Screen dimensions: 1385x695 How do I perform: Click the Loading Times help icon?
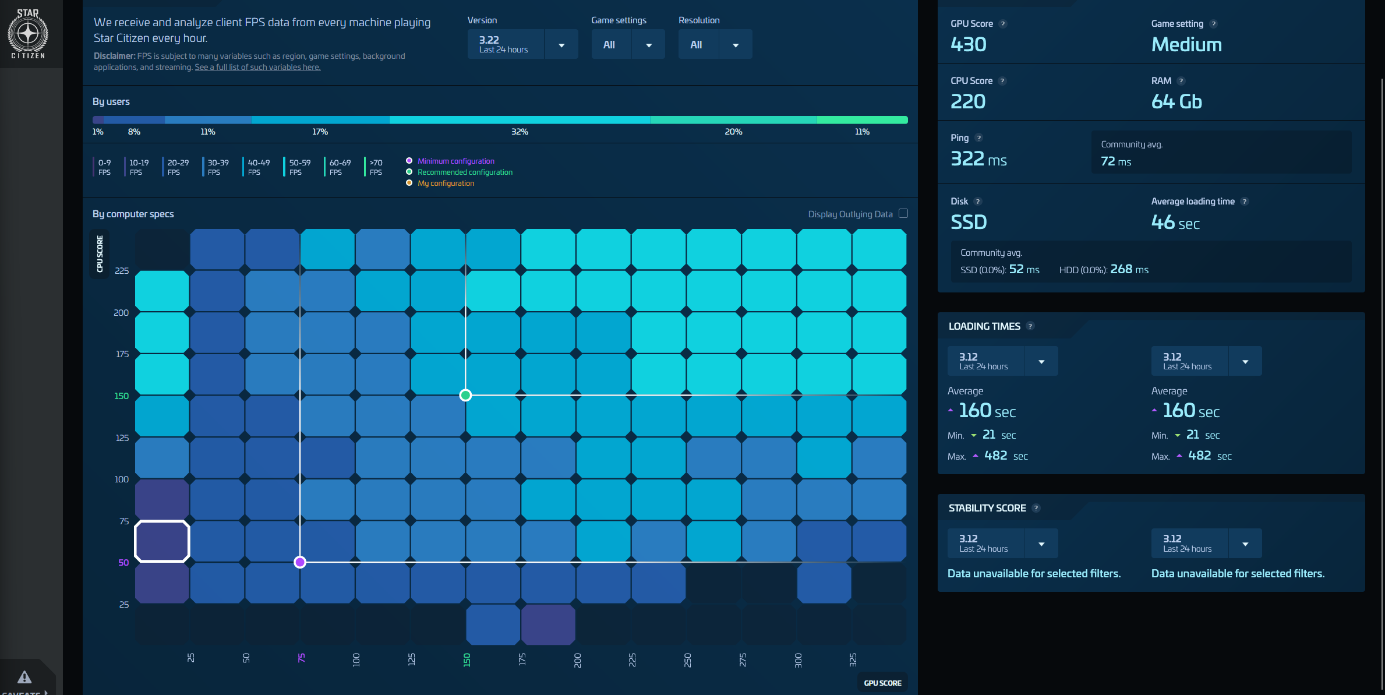[x=1030, y=326]
